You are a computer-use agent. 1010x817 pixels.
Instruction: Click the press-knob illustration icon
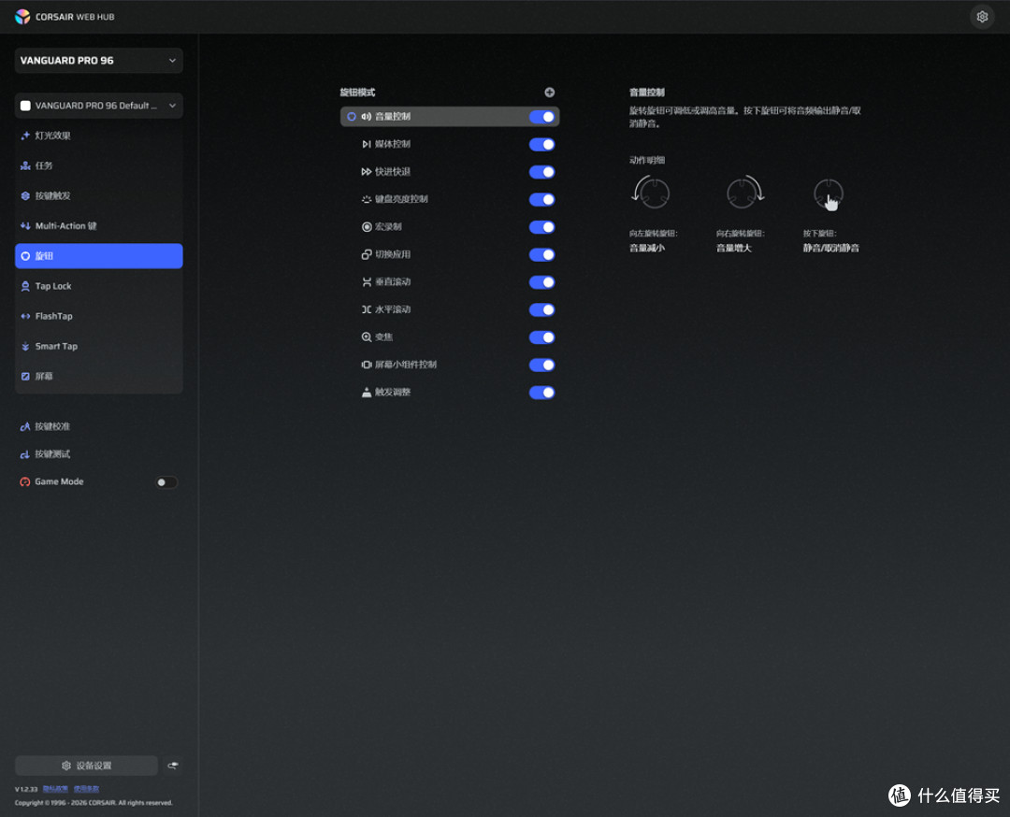coord(829,194)
